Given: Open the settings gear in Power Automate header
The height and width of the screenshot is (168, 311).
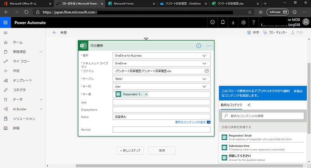Looking at the screenshot, I should click(243, 23).
